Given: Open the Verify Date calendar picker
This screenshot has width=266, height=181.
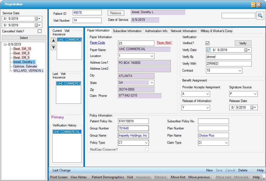Looking at the screenshot, I should (247, 50).
